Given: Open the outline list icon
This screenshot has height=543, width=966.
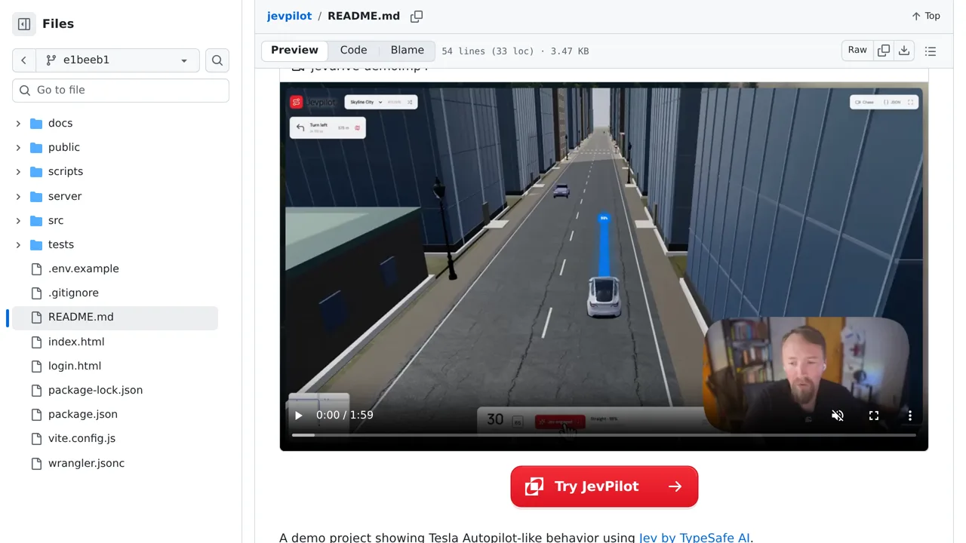Looking at the screenshot, I should click(x=931, y=51).
